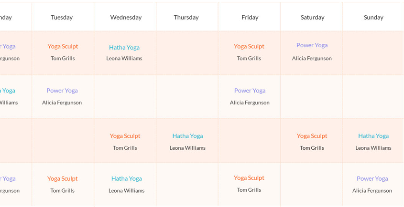Select the Friday column header
This screenshot has width=404, height=207.
pyautogui.click(x=250, y=17)
